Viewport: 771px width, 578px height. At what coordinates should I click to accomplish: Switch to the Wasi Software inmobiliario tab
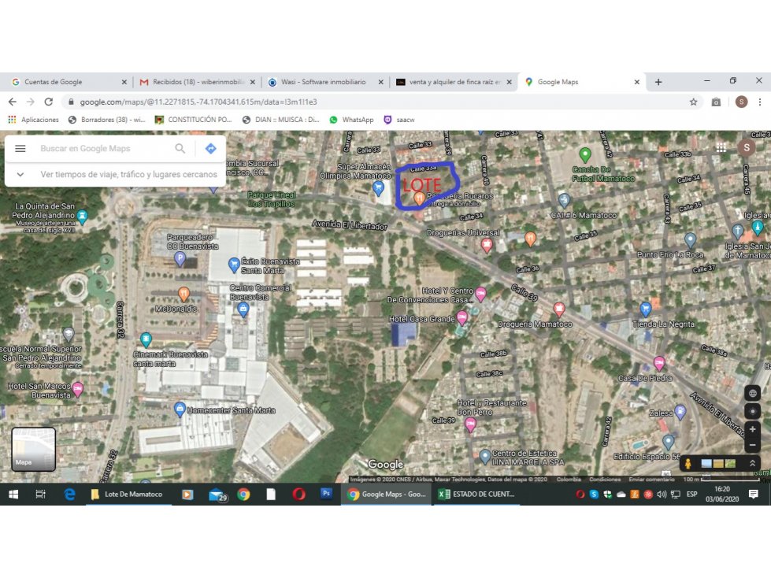[x=324, y=82]
